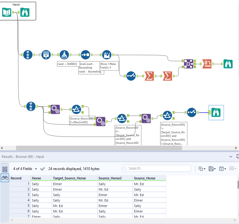
Task: Select the first orange Summarize tool
Action: tap(149, 76)
